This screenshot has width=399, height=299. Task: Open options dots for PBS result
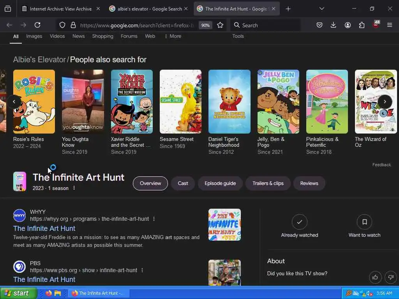point(142,270)
